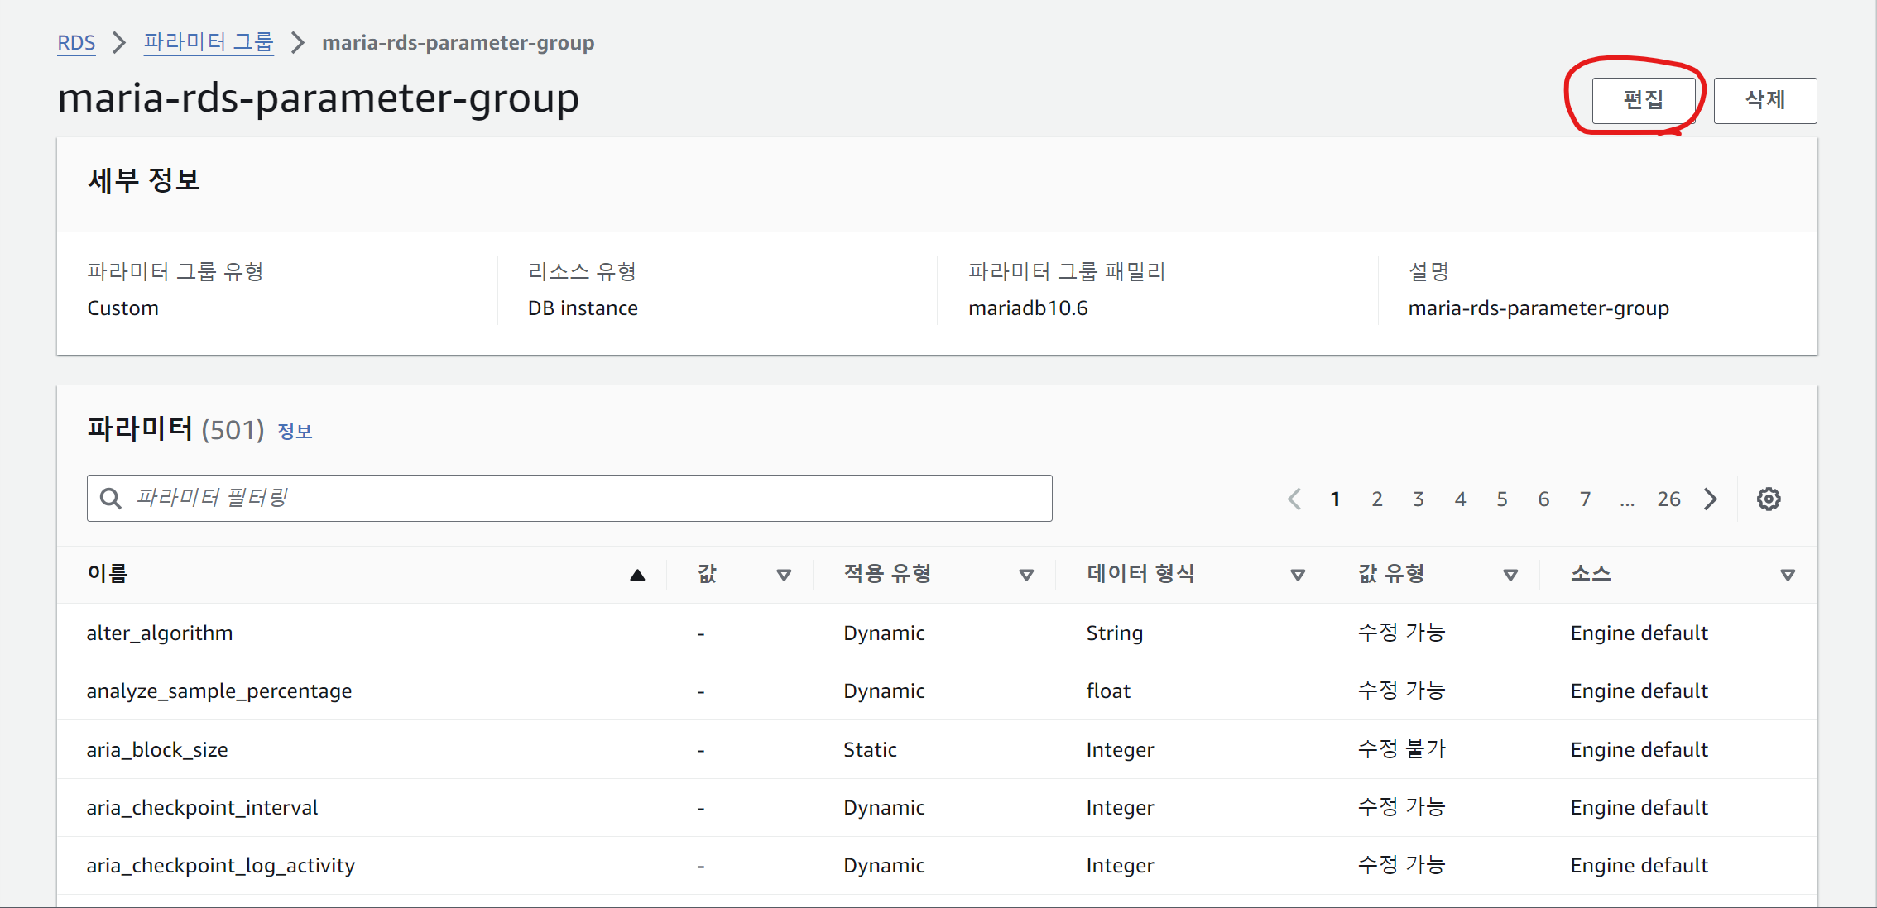Sort the 소스 column
Screen dimensions: 1877x908
(x=1787, y=575)
